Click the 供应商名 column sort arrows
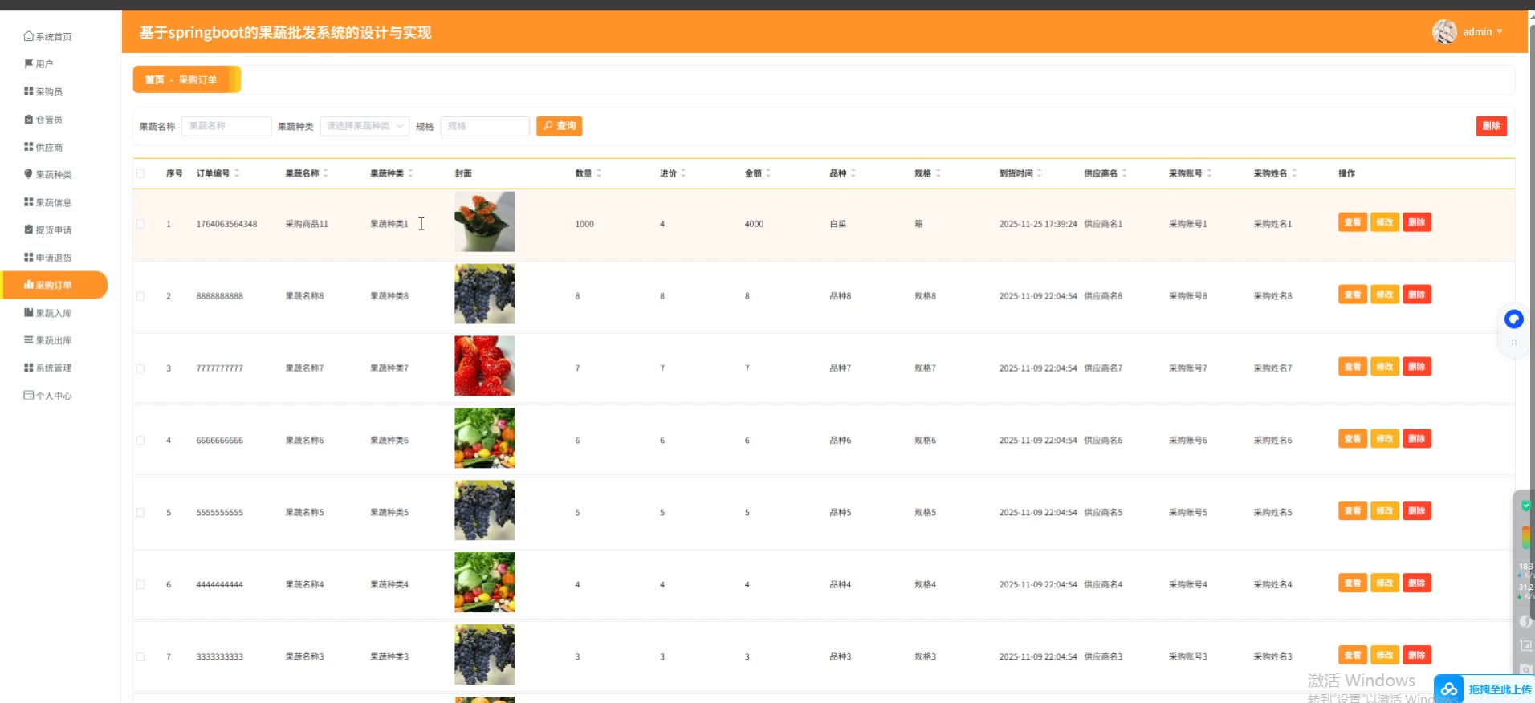1535x703 pixels. point(1125,173)
